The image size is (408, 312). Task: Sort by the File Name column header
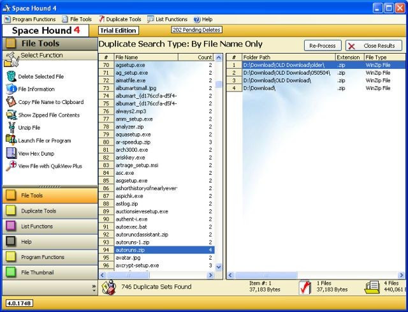[x=146, y=57]
